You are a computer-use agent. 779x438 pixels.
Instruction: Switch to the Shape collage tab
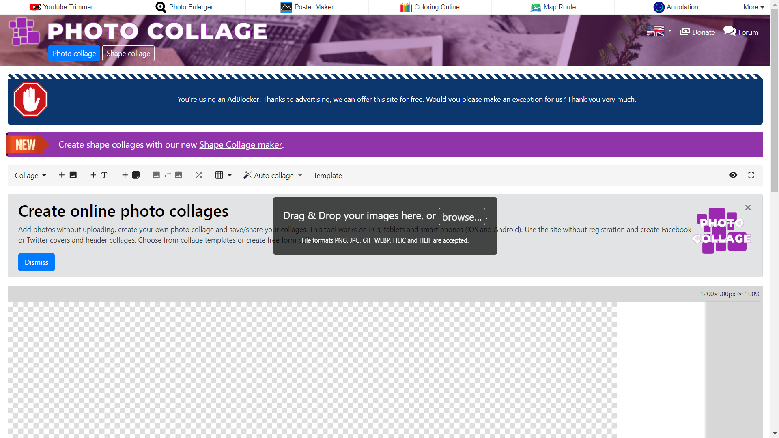point(128,54)
